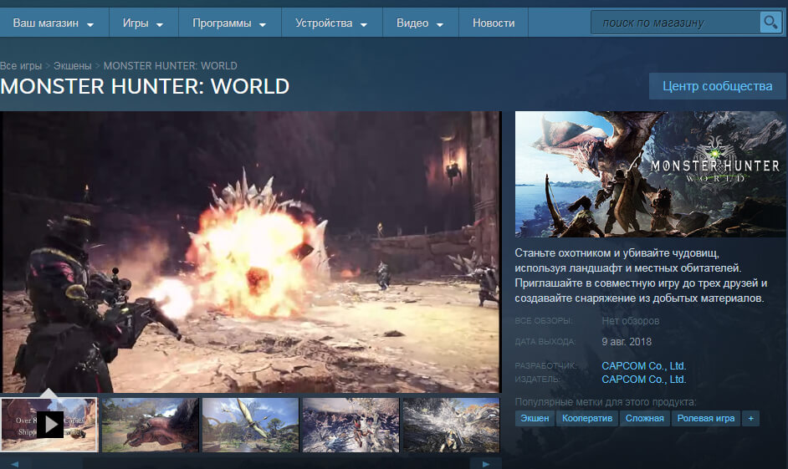This screenshot has height=469, width=788.
Task: Click the release date 9 авг. 2018
Action: tap(627, 342)
